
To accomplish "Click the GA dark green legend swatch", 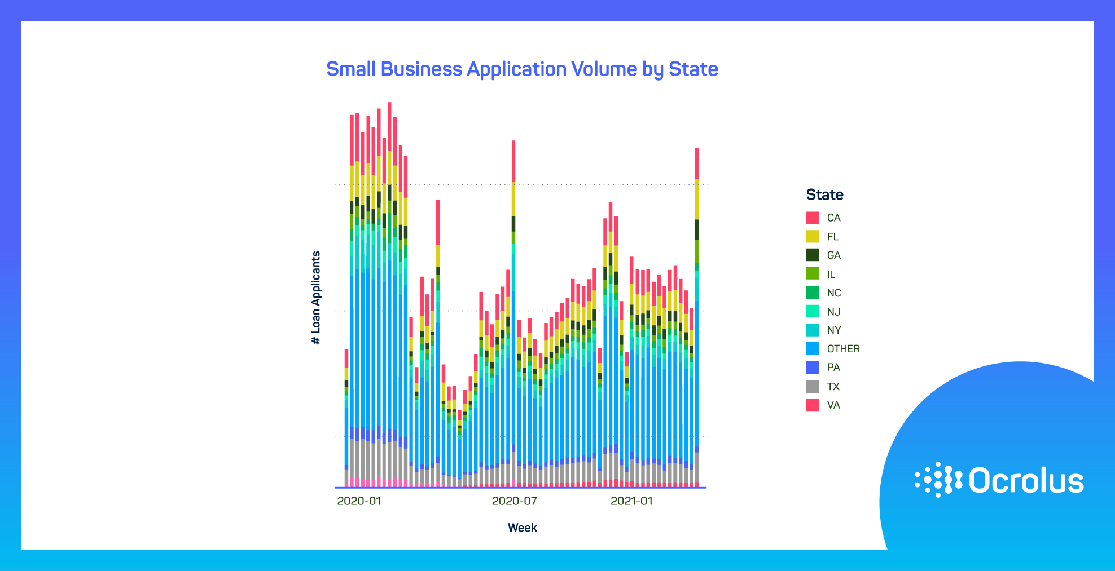I will [812, 255].
